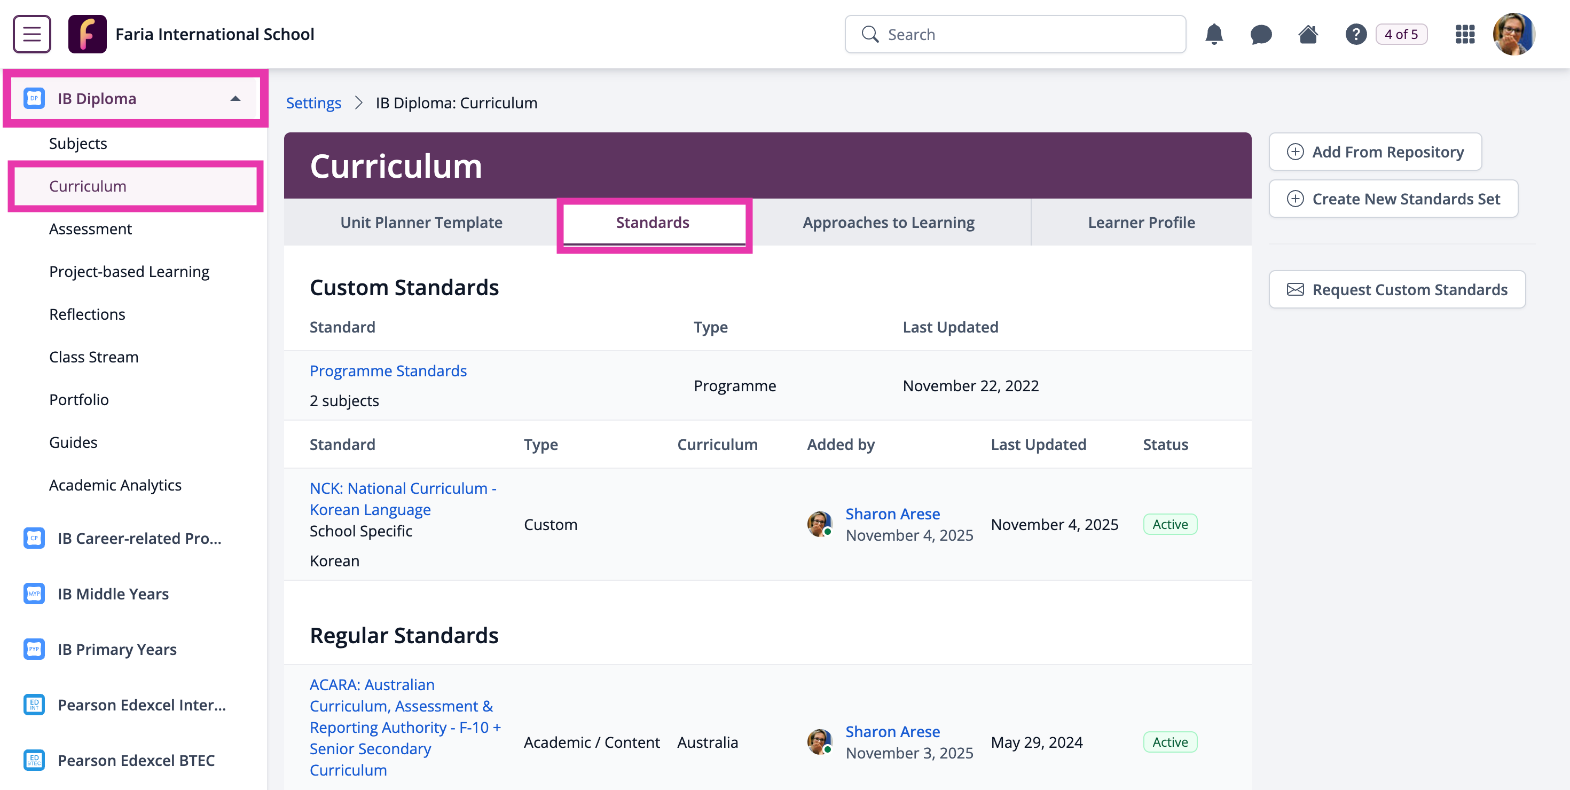The image size is (1570, 790).
Task: Click the 'Academic / Content' type cell
Action: (591, 742)
